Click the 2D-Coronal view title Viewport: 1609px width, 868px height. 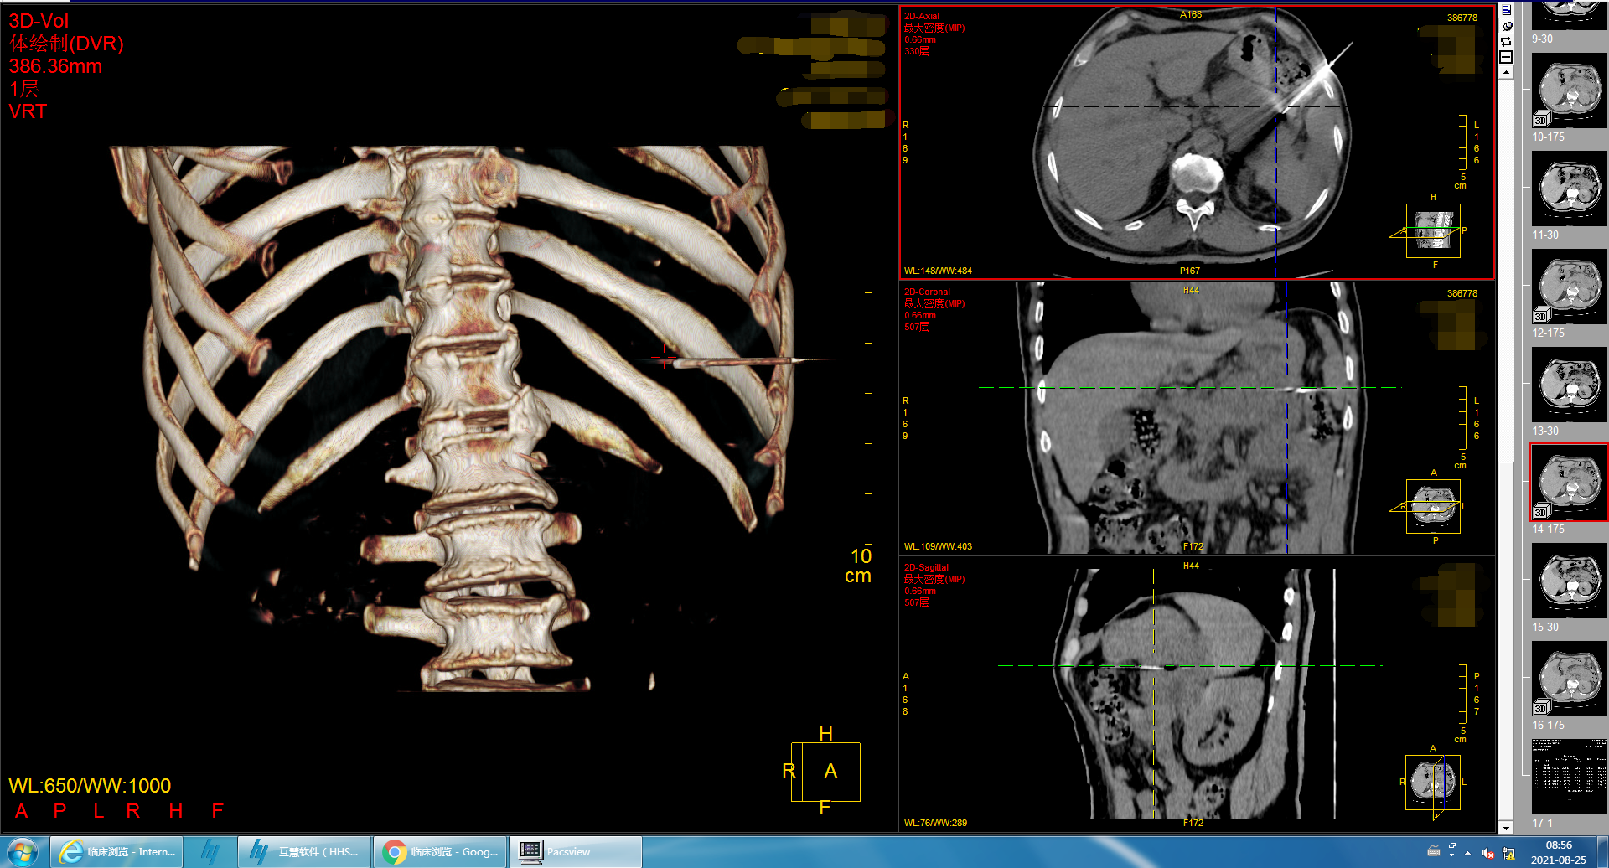pos(927,292)
